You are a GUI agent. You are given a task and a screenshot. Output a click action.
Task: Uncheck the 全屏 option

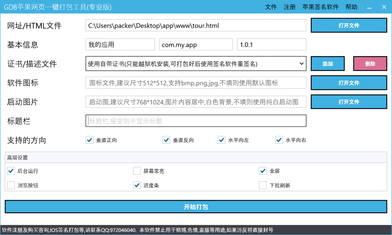tap(263, 171)
